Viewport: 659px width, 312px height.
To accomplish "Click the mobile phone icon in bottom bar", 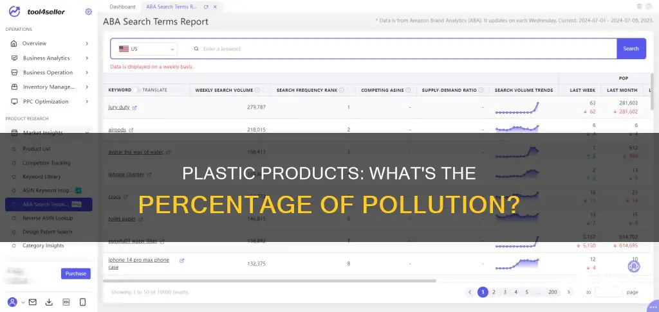I will point(83,302).
